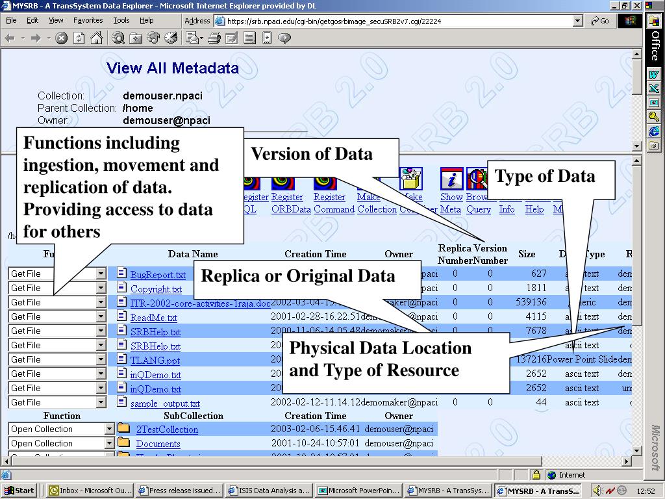Switch to Inbox - Microsoft Outlook taskbar button
Screen dimensions: 665x499
coord(90,491)
